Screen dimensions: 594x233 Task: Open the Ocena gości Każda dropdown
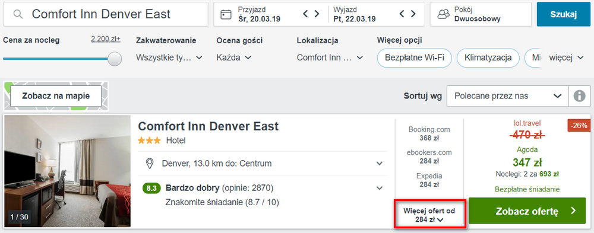(x=233, y=58)
